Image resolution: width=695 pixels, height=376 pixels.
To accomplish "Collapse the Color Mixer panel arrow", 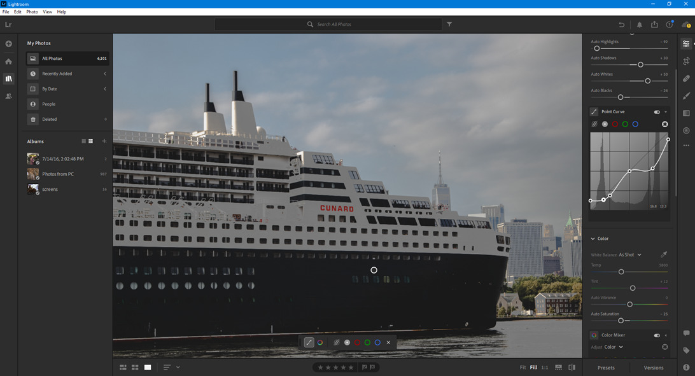I will (x=666, y=335).
